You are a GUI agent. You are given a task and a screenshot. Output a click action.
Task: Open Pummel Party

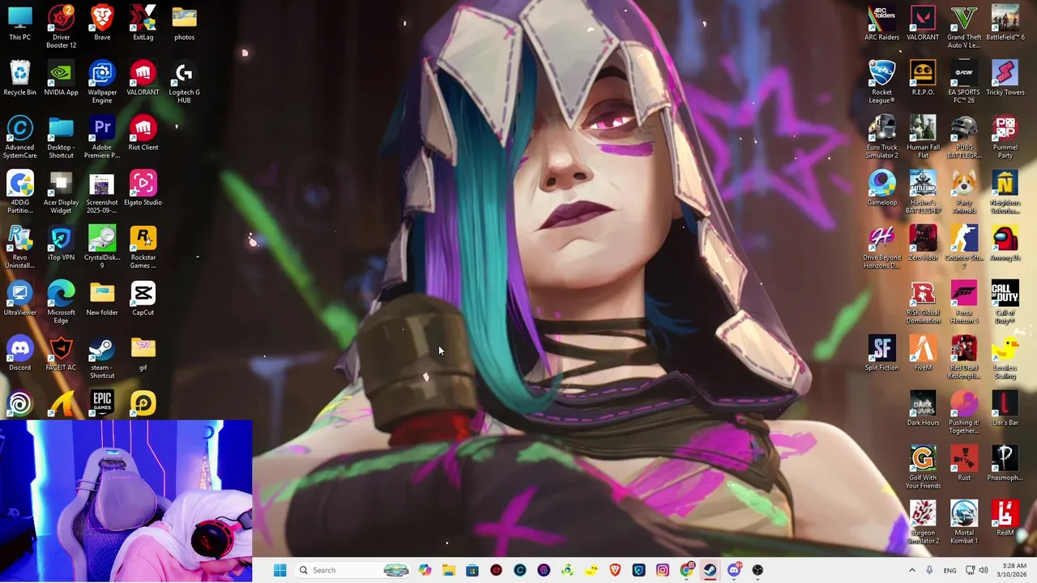[1005, 137]
